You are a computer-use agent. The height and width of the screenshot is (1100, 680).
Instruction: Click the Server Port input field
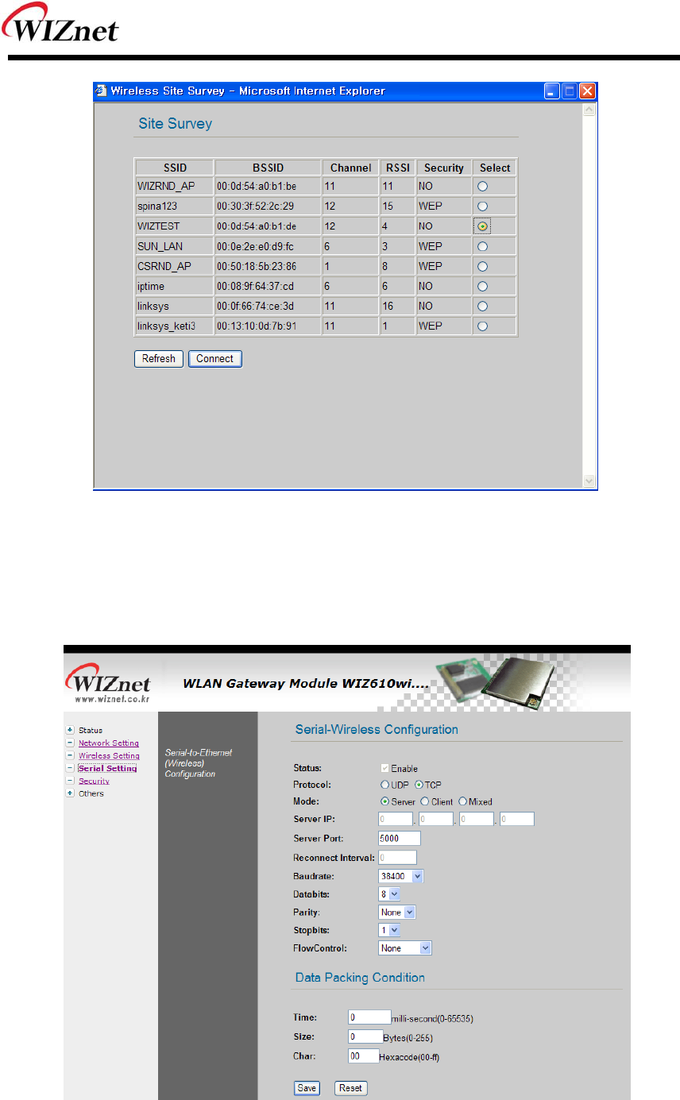[400, 838]
